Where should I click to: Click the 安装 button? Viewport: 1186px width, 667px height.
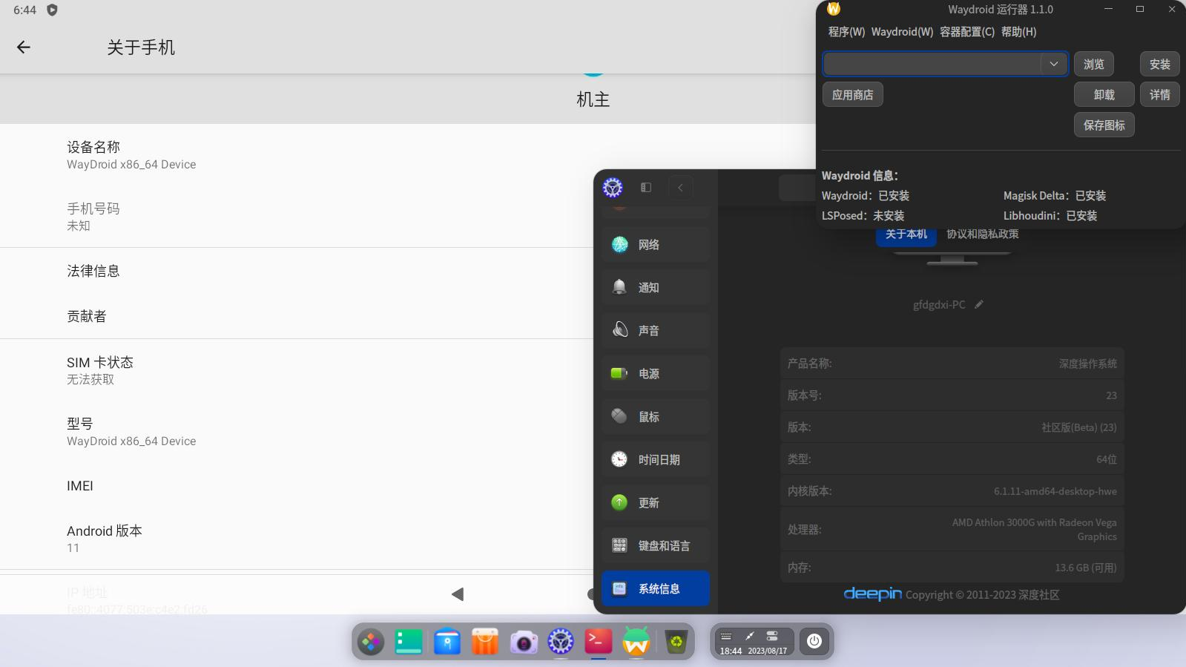[x=1159, y=64]
